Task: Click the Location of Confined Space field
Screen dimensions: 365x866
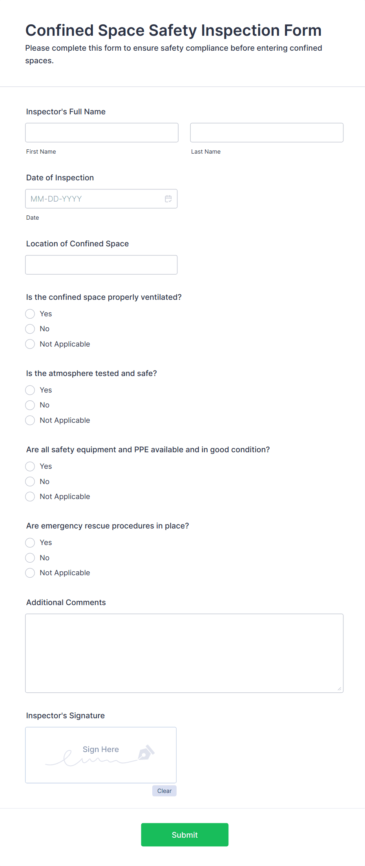Action: click(x=101, y=264)
